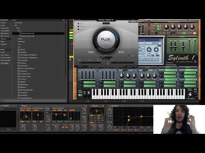Click the Sylenth 1 logo
Screen dimensions: 205x153
[181, 58]
